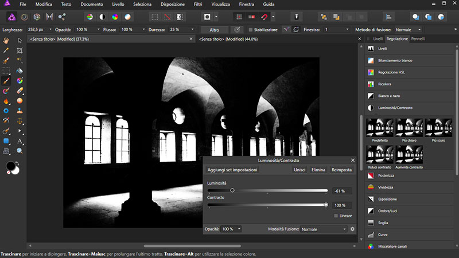This screenshot has height=258, width=459.
Task: Click the black foreground color swatch
Action: (10, 166)
